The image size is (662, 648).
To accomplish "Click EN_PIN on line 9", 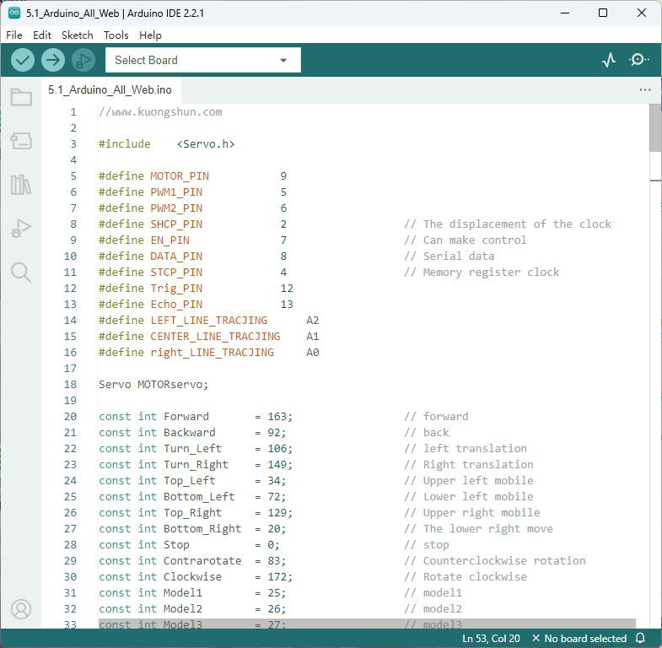I will pos(170,240).
